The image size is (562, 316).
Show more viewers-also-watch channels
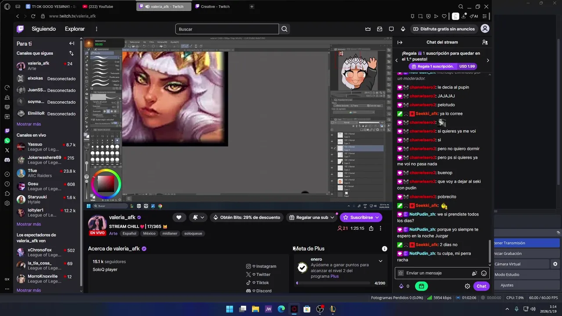pos(29,290)
